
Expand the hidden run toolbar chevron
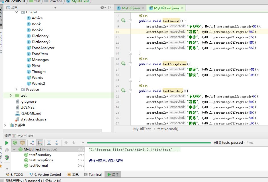tap(7, 169)
